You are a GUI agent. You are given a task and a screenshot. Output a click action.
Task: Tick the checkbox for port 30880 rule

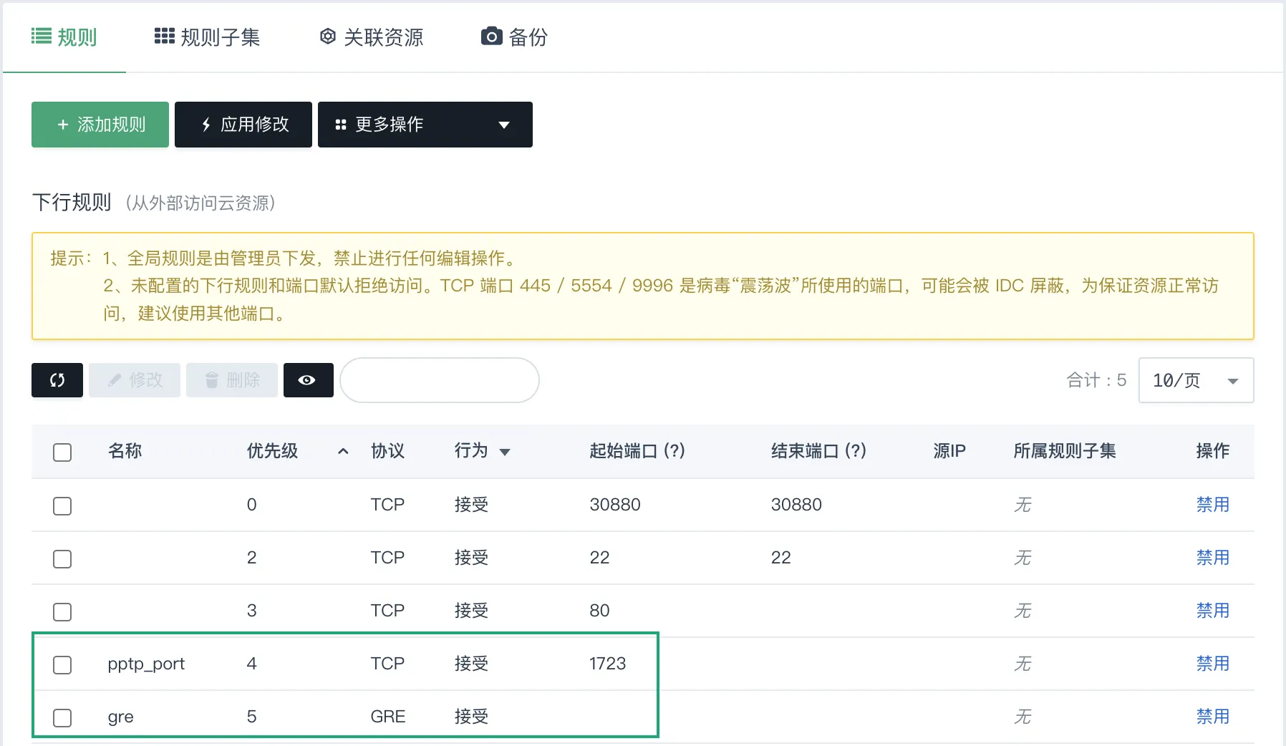[62, 506]
